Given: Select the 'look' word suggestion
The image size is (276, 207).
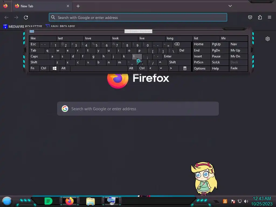Looking at the screenshot, I should pos(125,38).
